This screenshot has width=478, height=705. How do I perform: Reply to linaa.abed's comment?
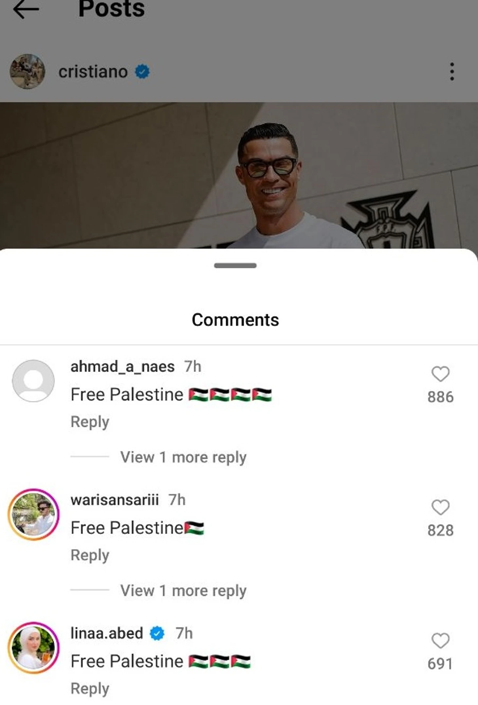click(90, 689)
